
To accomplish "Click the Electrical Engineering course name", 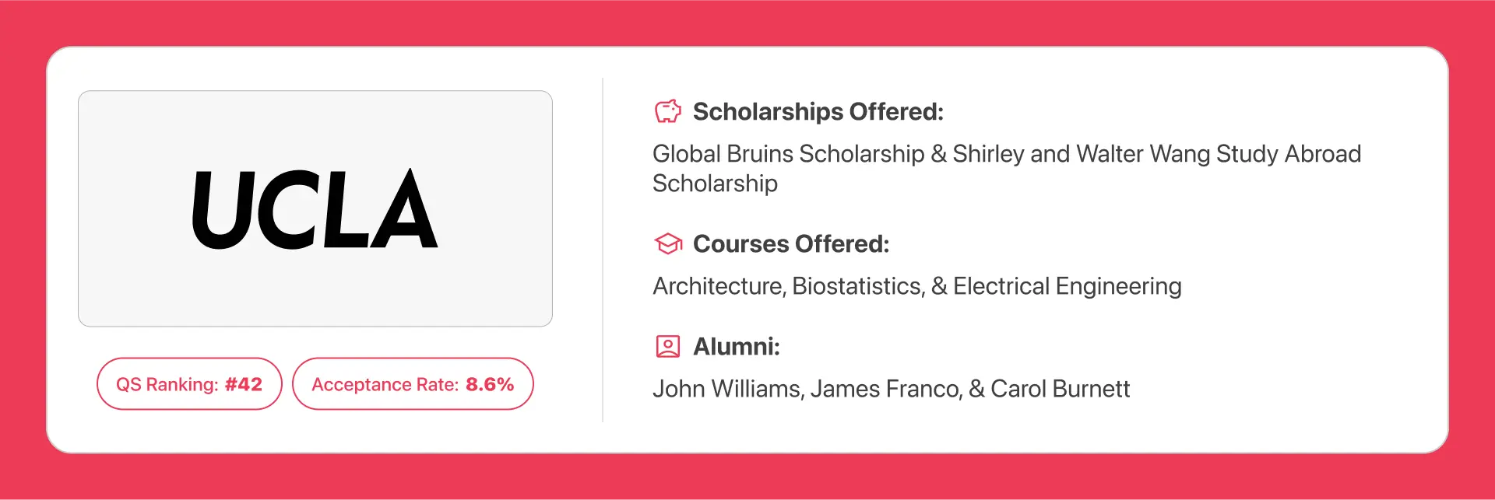I will pos(1068,286).
